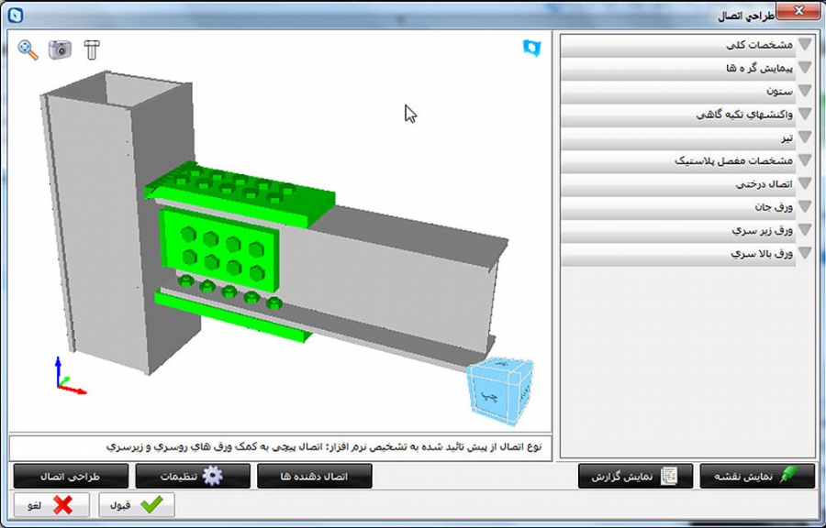
Task: Click the camera snapshot icon
Action: click(61, 49)
